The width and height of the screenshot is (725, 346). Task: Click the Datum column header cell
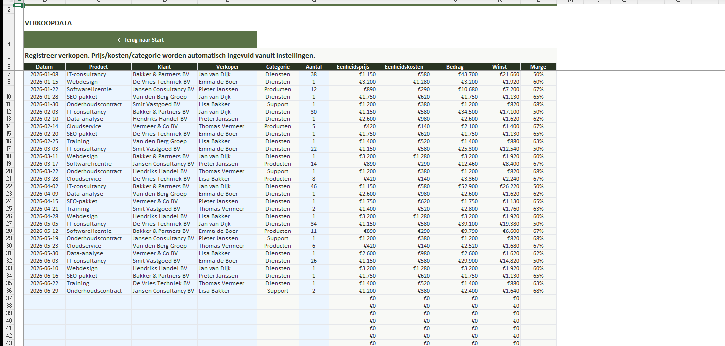coord(45,67)
